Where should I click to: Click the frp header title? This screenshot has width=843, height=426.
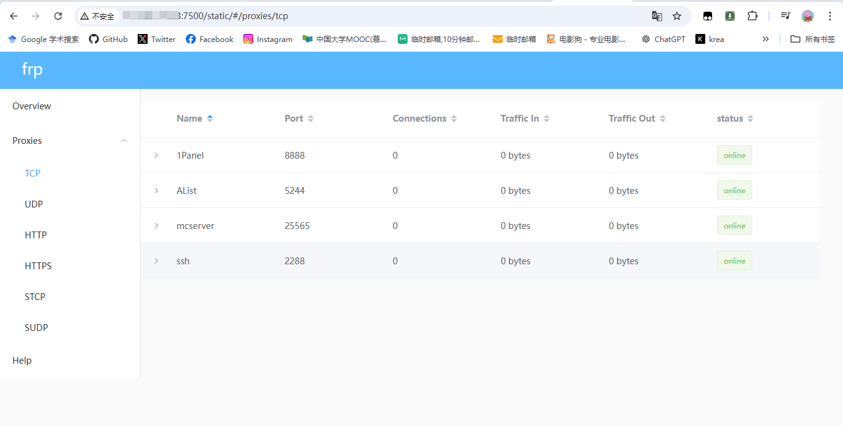point(32,69)
